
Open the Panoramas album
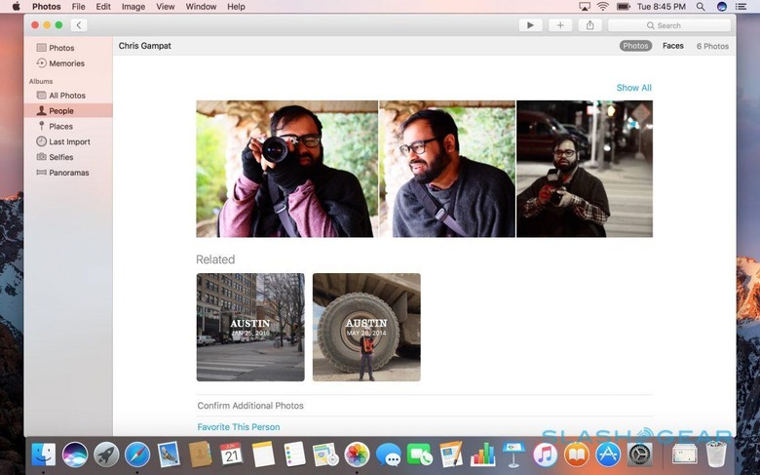pos(68,173)
